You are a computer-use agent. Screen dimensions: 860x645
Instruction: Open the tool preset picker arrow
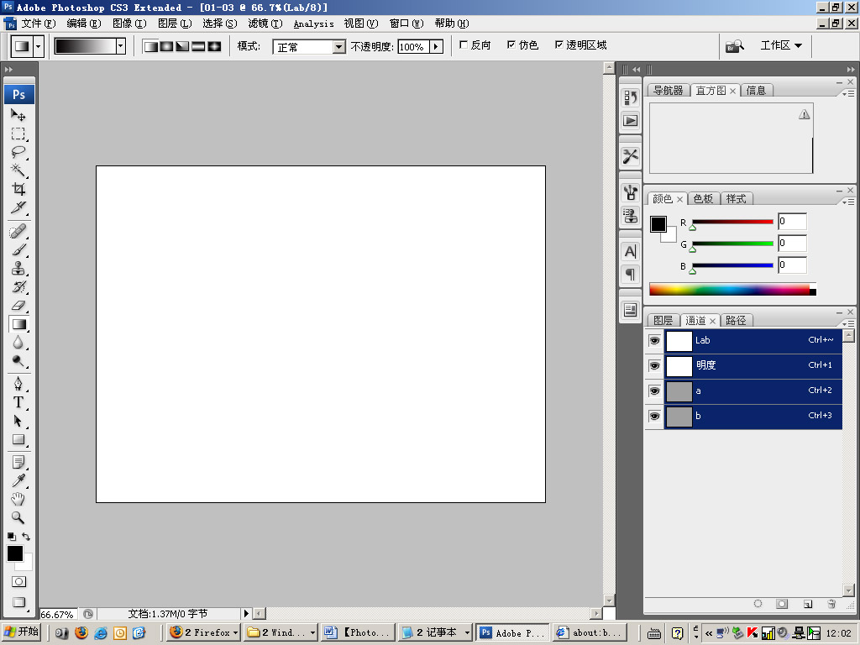point(38,47)
